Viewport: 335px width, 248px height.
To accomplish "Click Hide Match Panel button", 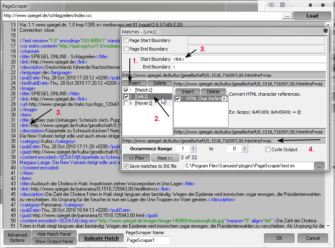I will point(54,234).
